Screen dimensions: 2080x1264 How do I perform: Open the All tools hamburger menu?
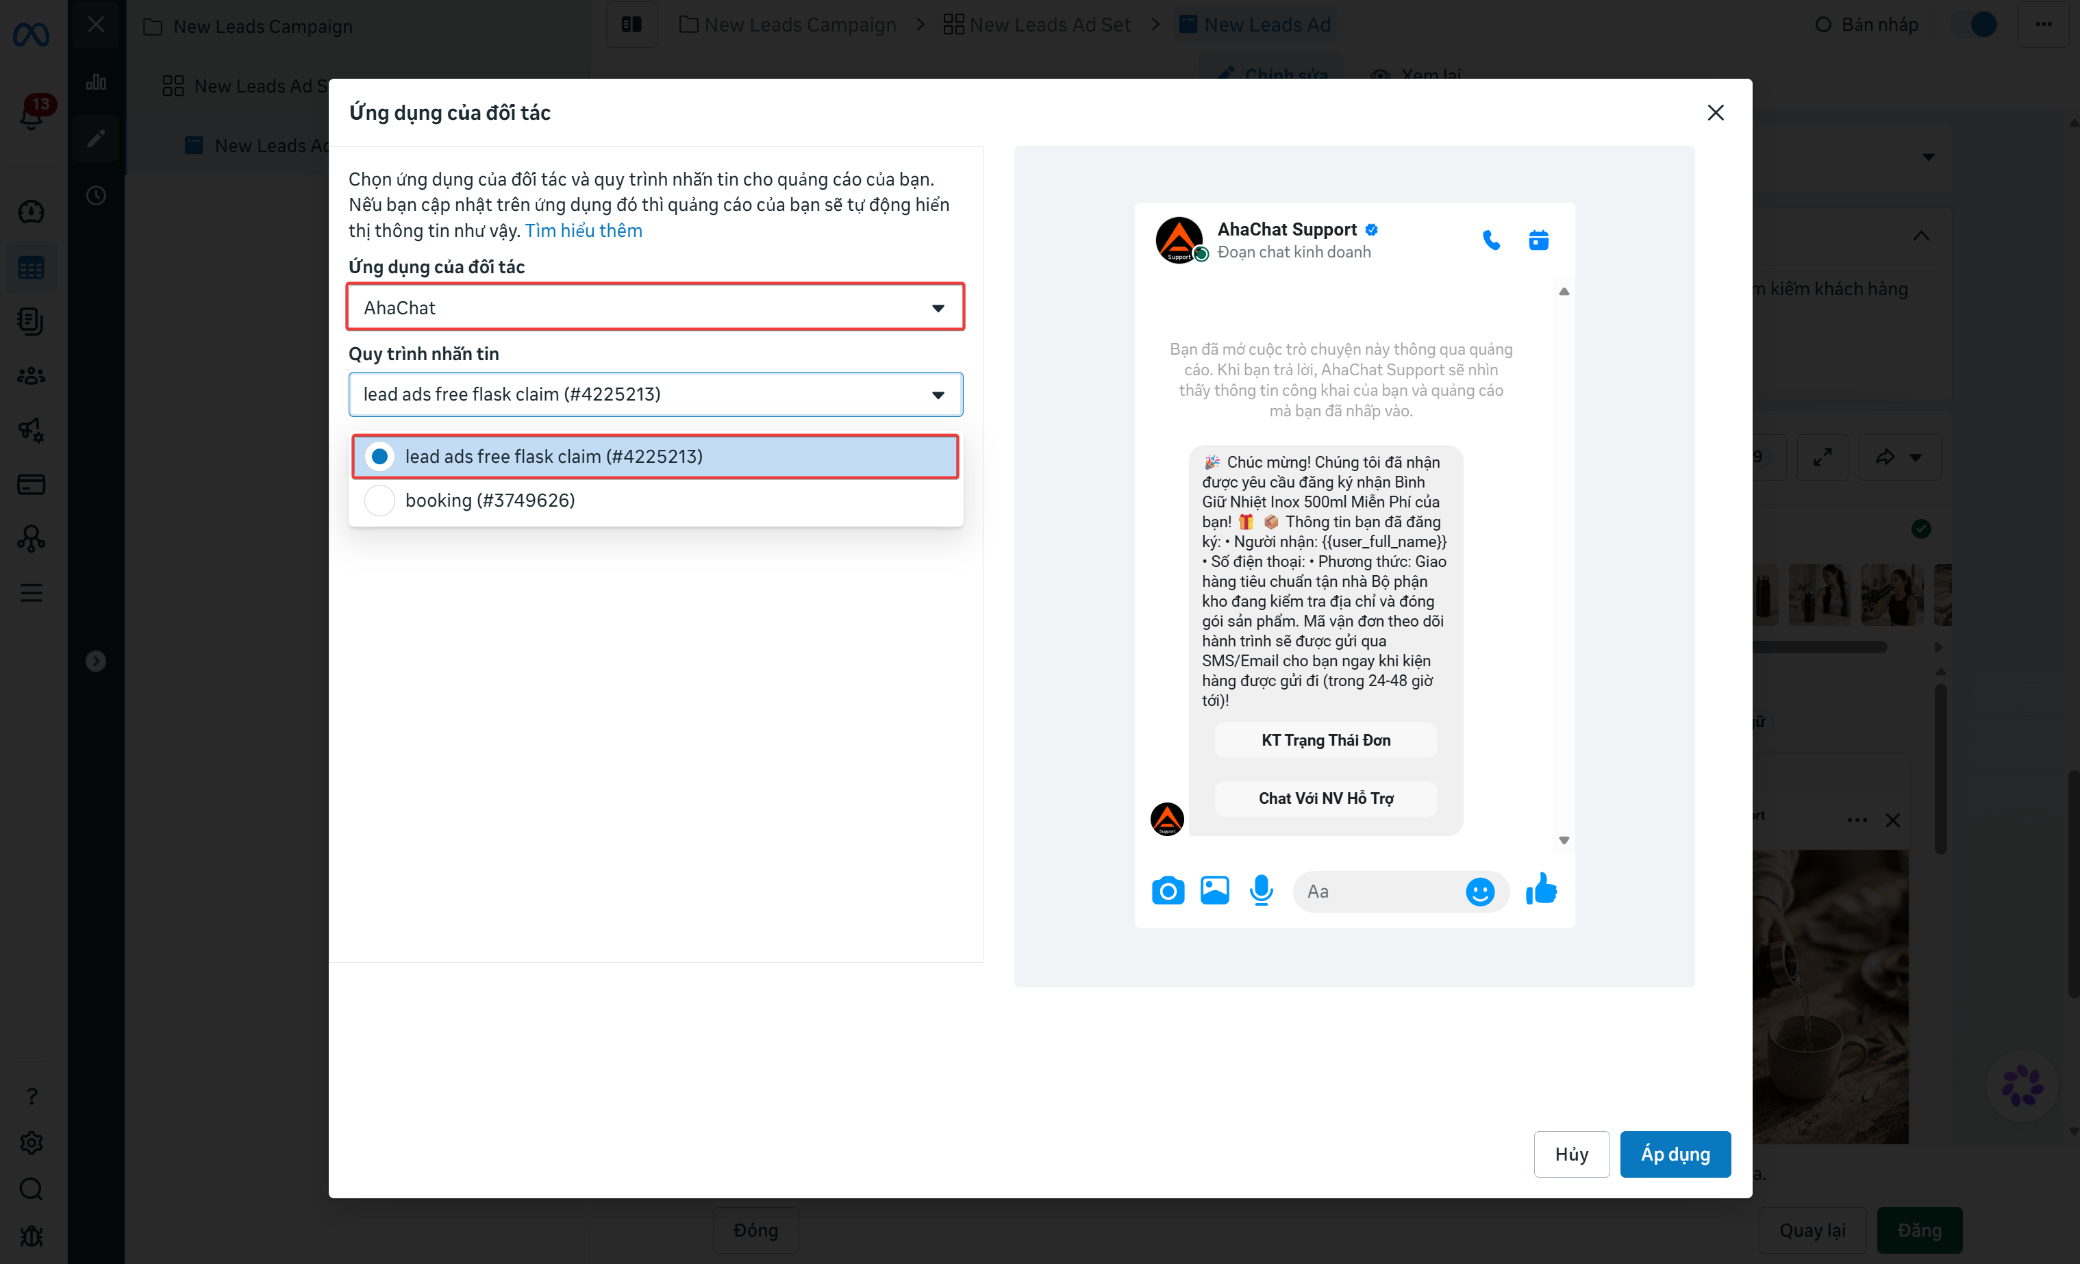pyautogui.click(x=32, y=593)
